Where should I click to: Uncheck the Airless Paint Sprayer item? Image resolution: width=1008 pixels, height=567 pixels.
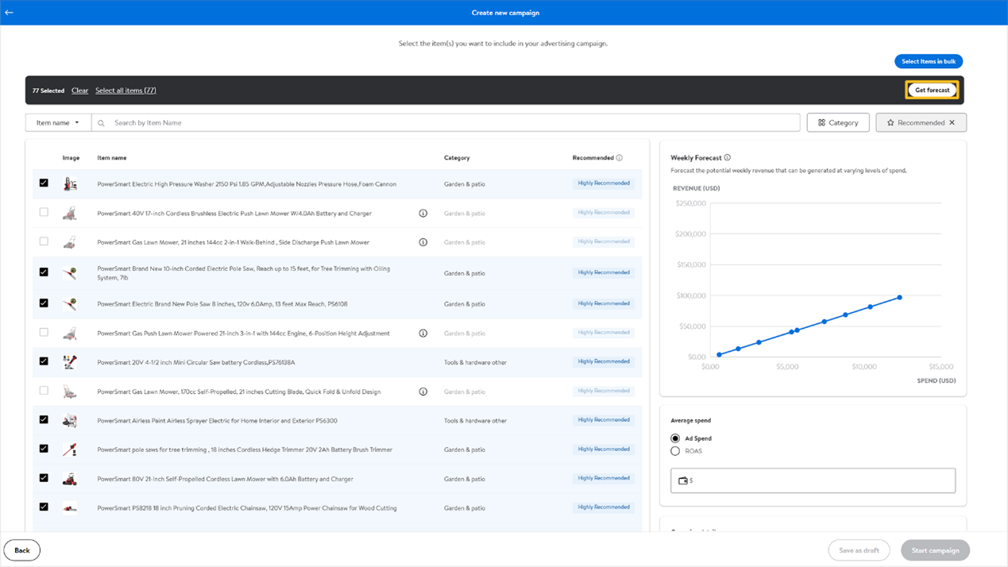[x=44, y=420]
